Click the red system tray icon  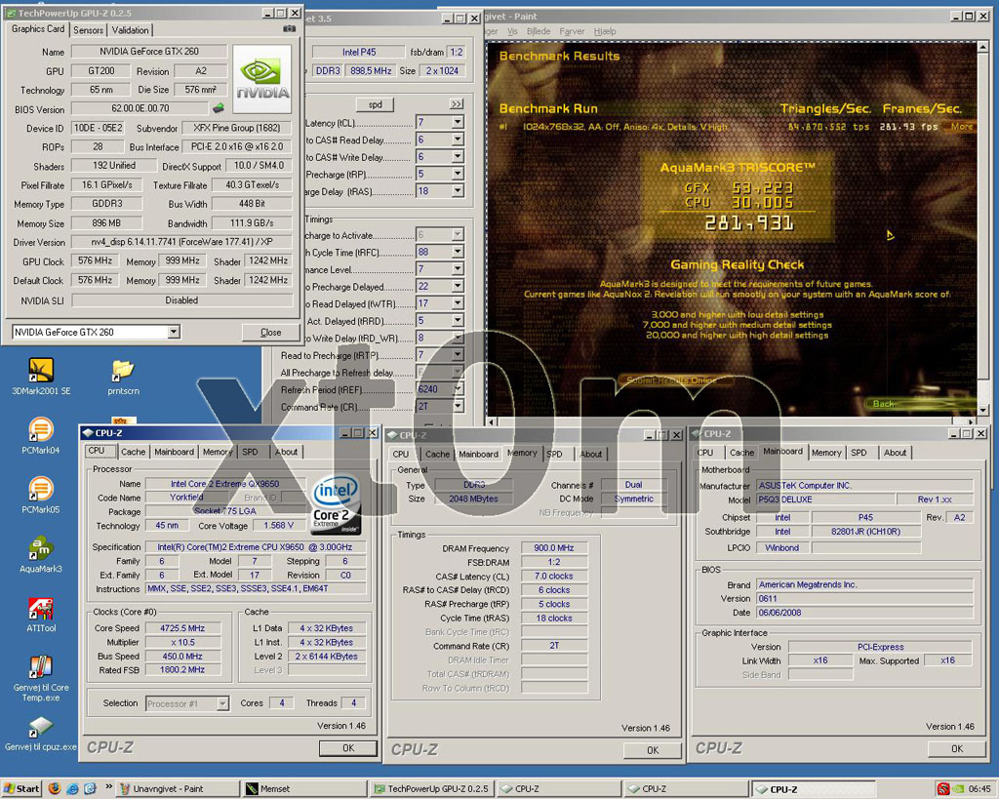[x=943, y=789]
